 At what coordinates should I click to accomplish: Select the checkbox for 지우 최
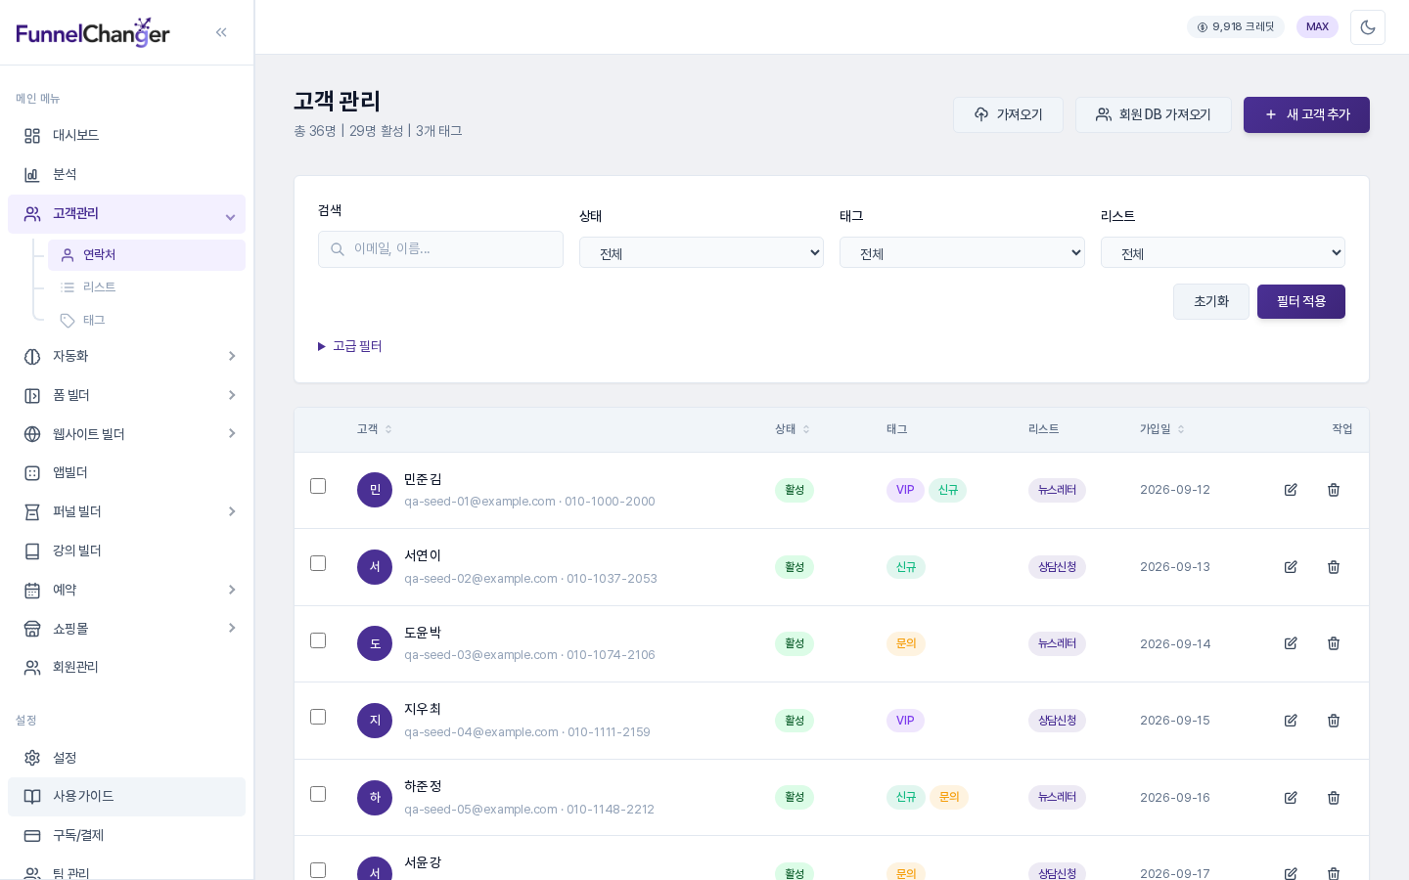tap(318, 717)
